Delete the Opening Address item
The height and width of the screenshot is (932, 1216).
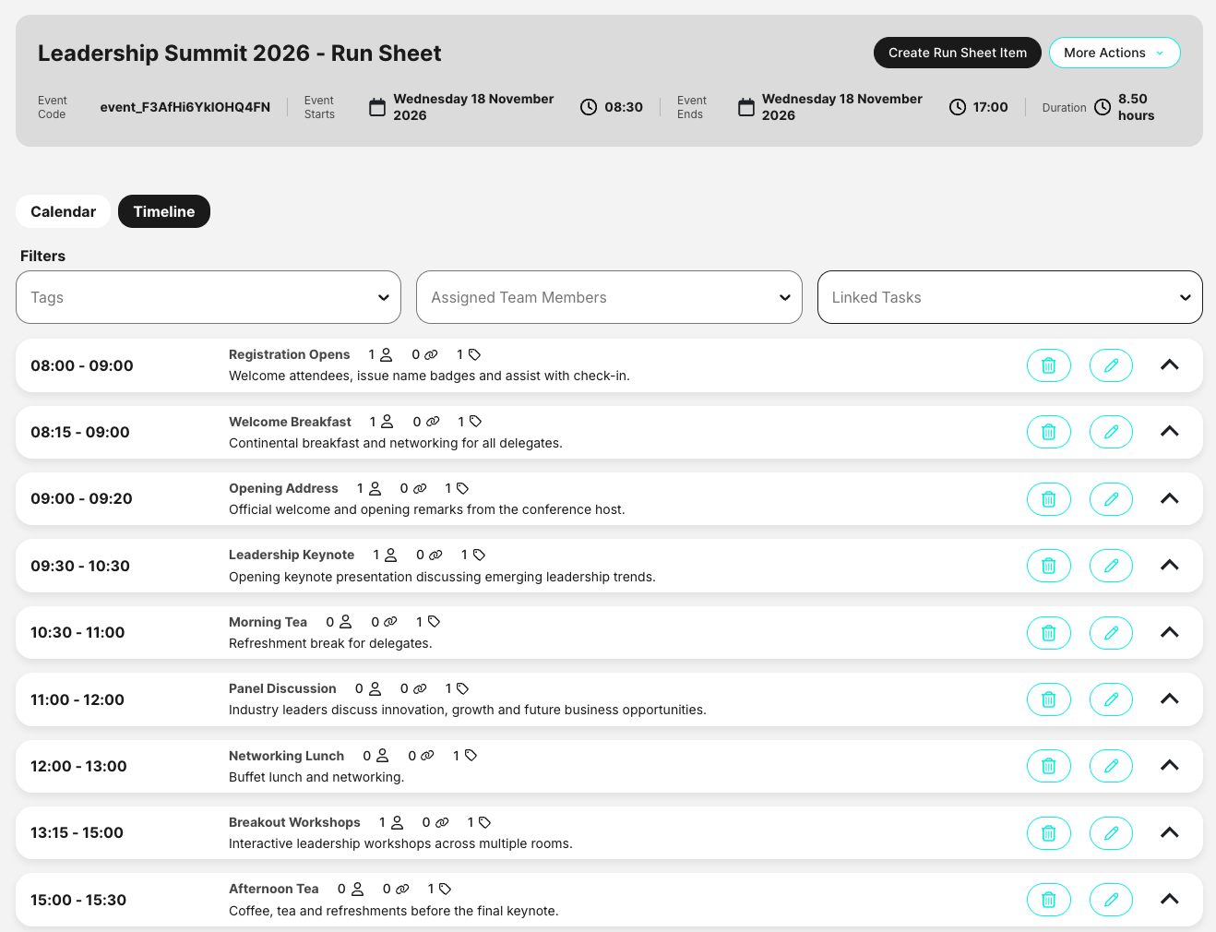tap(1048, 499)
